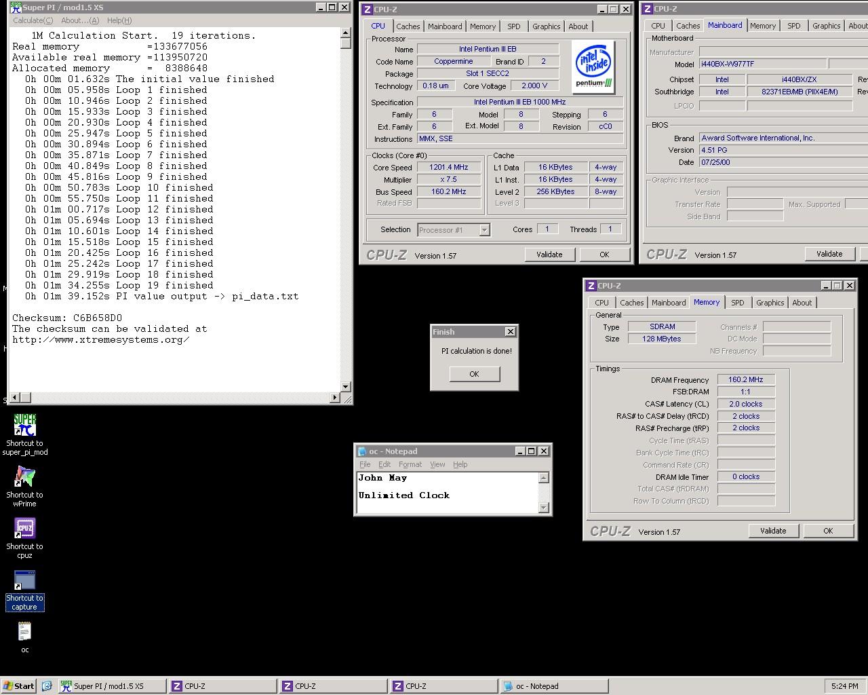
Task: Switch to About tab in CPU-Z CPU window
Action: (x=578, y=26)
